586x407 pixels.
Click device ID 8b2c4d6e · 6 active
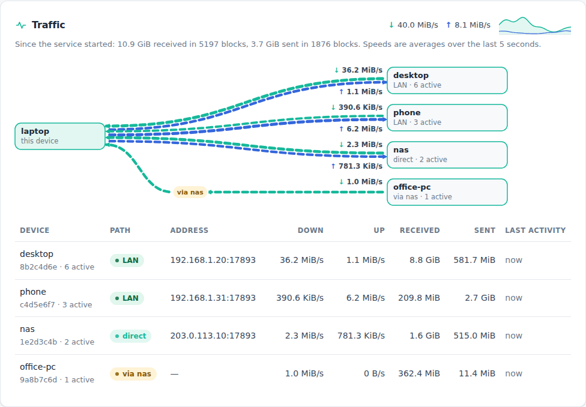57,267
